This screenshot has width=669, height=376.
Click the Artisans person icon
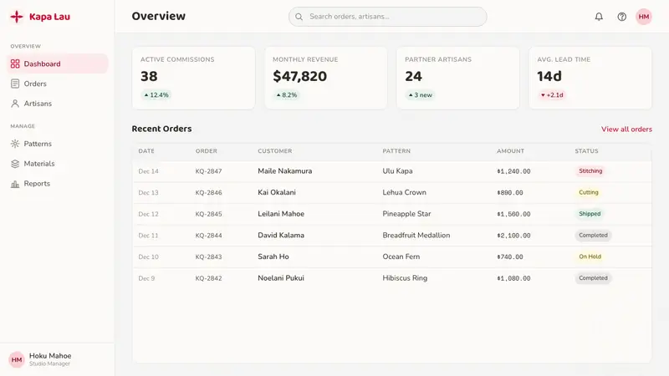(15, 104)
